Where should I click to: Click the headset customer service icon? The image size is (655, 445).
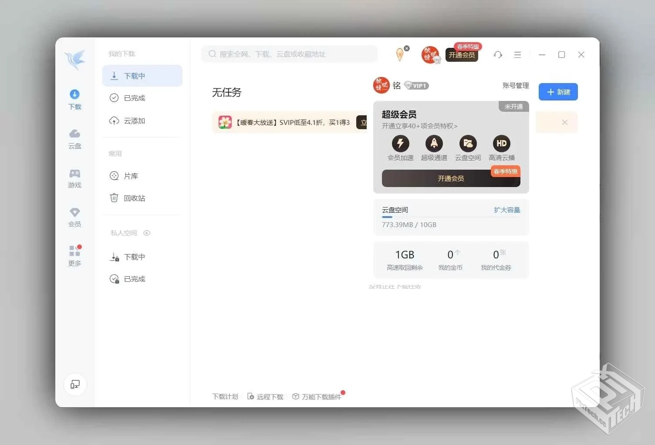point(498,54)
